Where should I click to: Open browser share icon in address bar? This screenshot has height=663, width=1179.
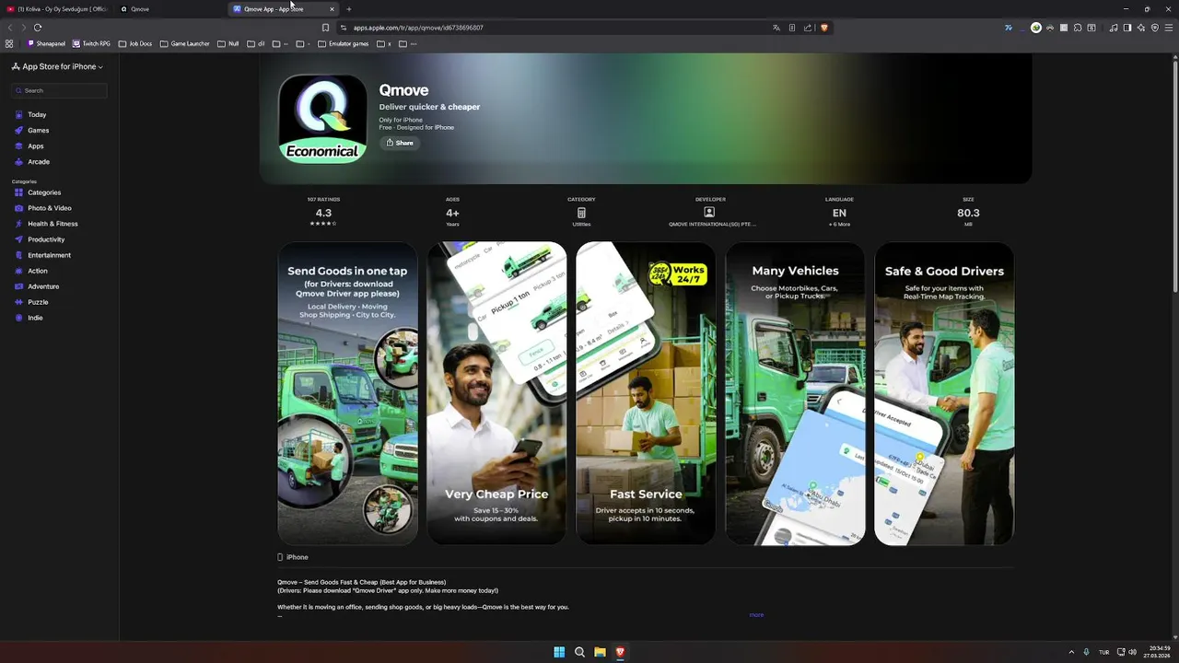coord(808,28)
